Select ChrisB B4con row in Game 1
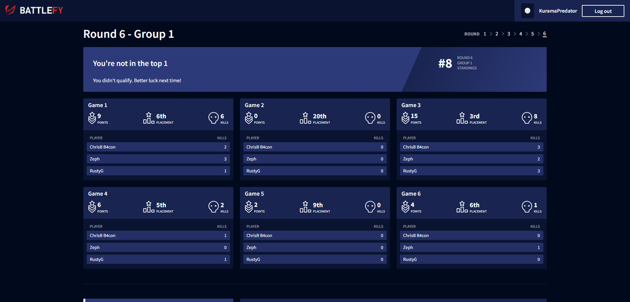 coord(158,147)
